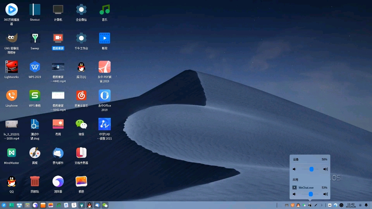This screenshot has height=209, width=372.
Task: Open the QQ desktop icon in bottom row
Action: (12, 181)
